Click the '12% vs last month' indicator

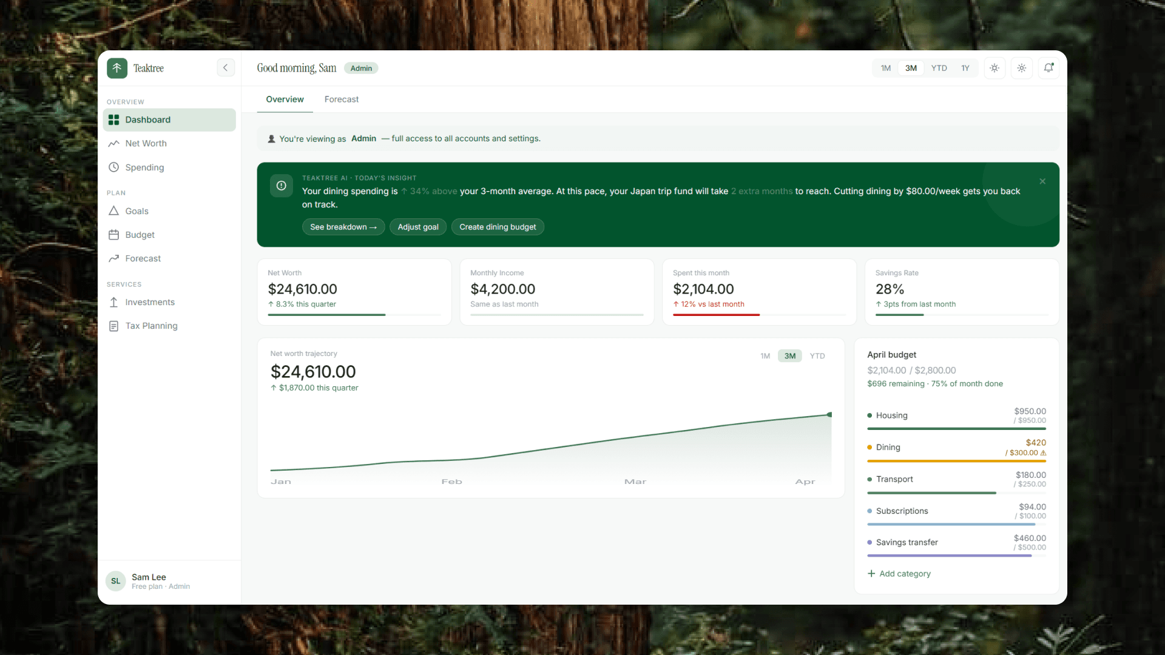click(708, 304)
